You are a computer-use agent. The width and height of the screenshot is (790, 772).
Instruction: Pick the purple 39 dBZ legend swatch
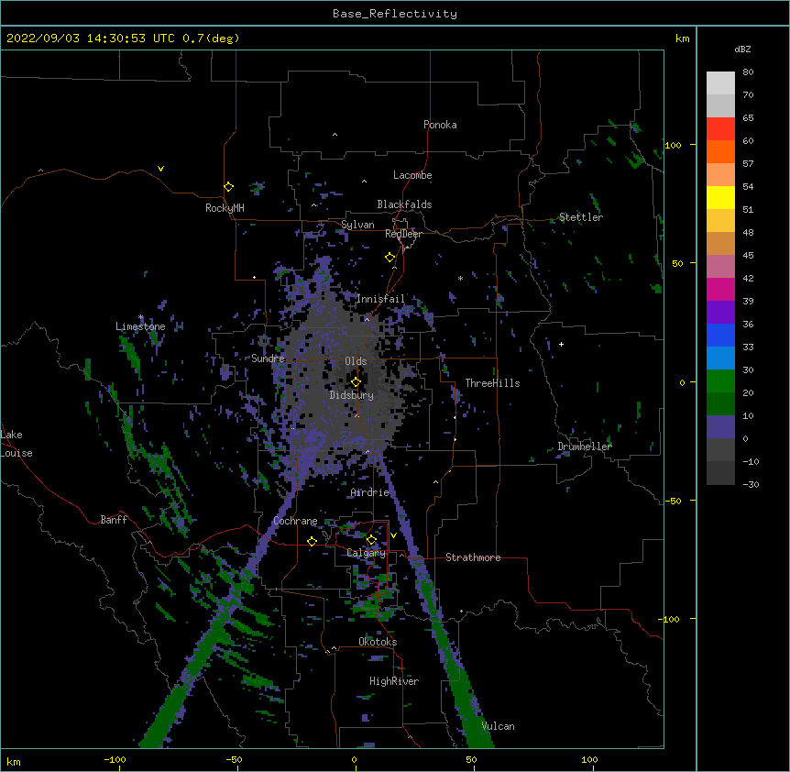coord(720,312)
